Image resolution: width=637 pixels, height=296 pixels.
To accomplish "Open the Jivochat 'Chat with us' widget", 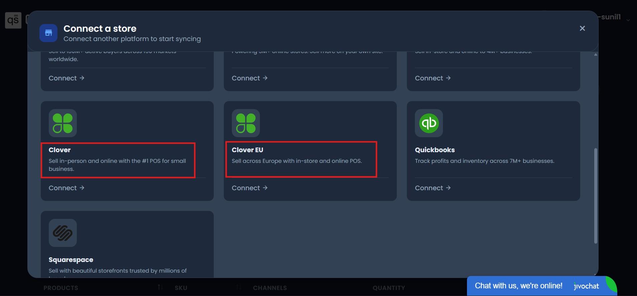I will point(542,286).
